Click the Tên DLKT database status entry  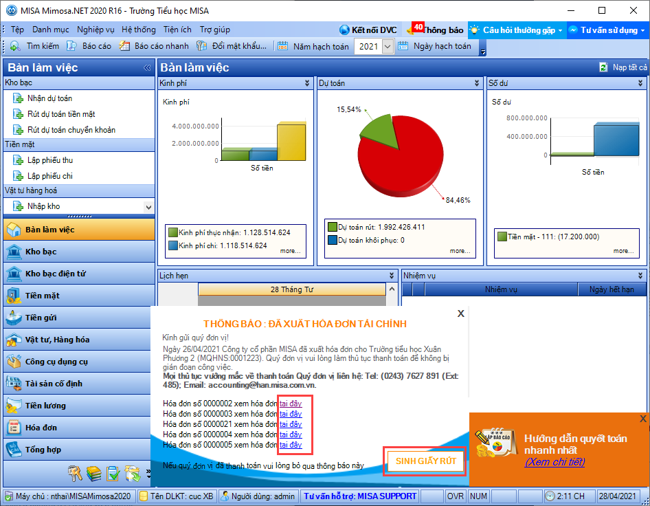point(177,496)
